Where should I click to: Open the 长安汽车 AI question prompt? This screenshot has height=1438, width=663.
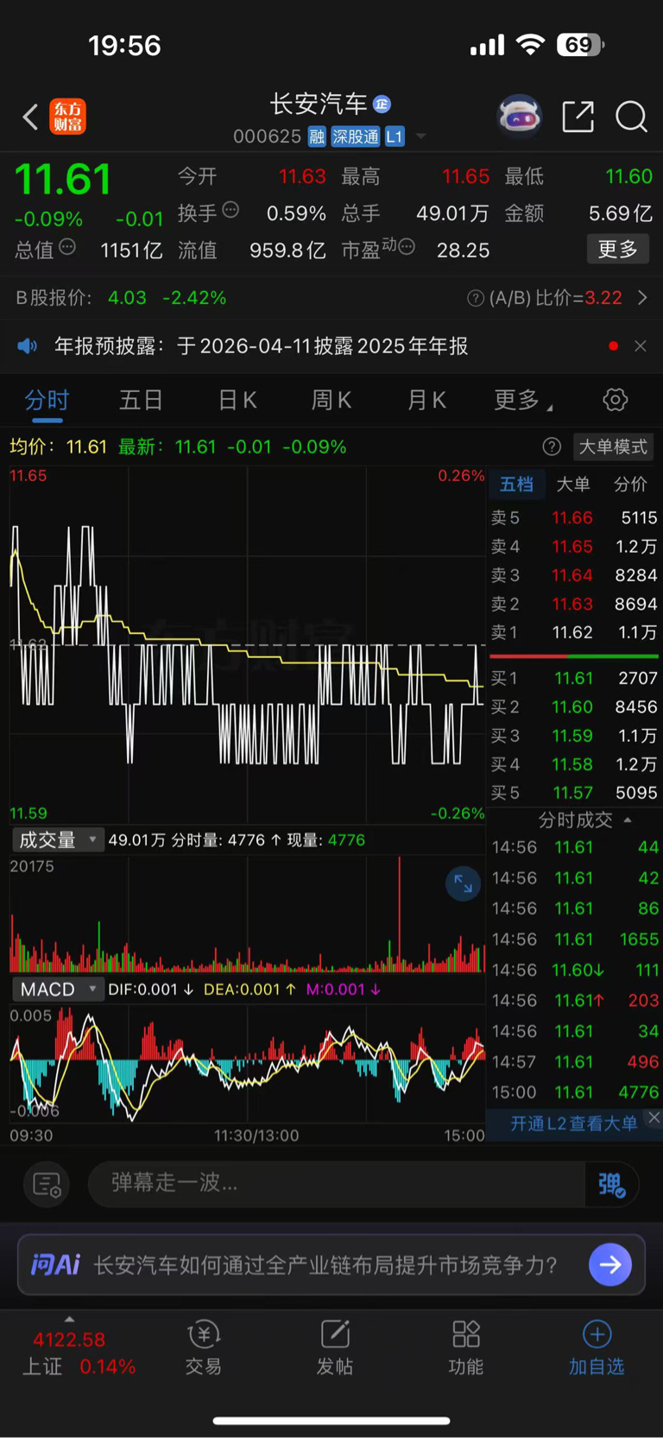(x=325, y=1265)
